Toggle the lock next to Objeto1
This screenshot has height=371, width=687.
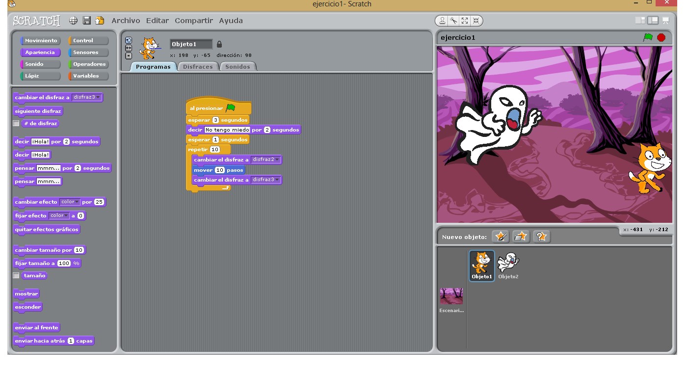(219, 43)
